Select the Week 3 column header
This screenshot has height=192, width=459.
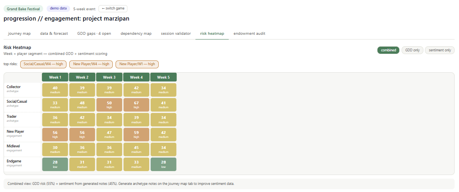(x=109, y=77)
